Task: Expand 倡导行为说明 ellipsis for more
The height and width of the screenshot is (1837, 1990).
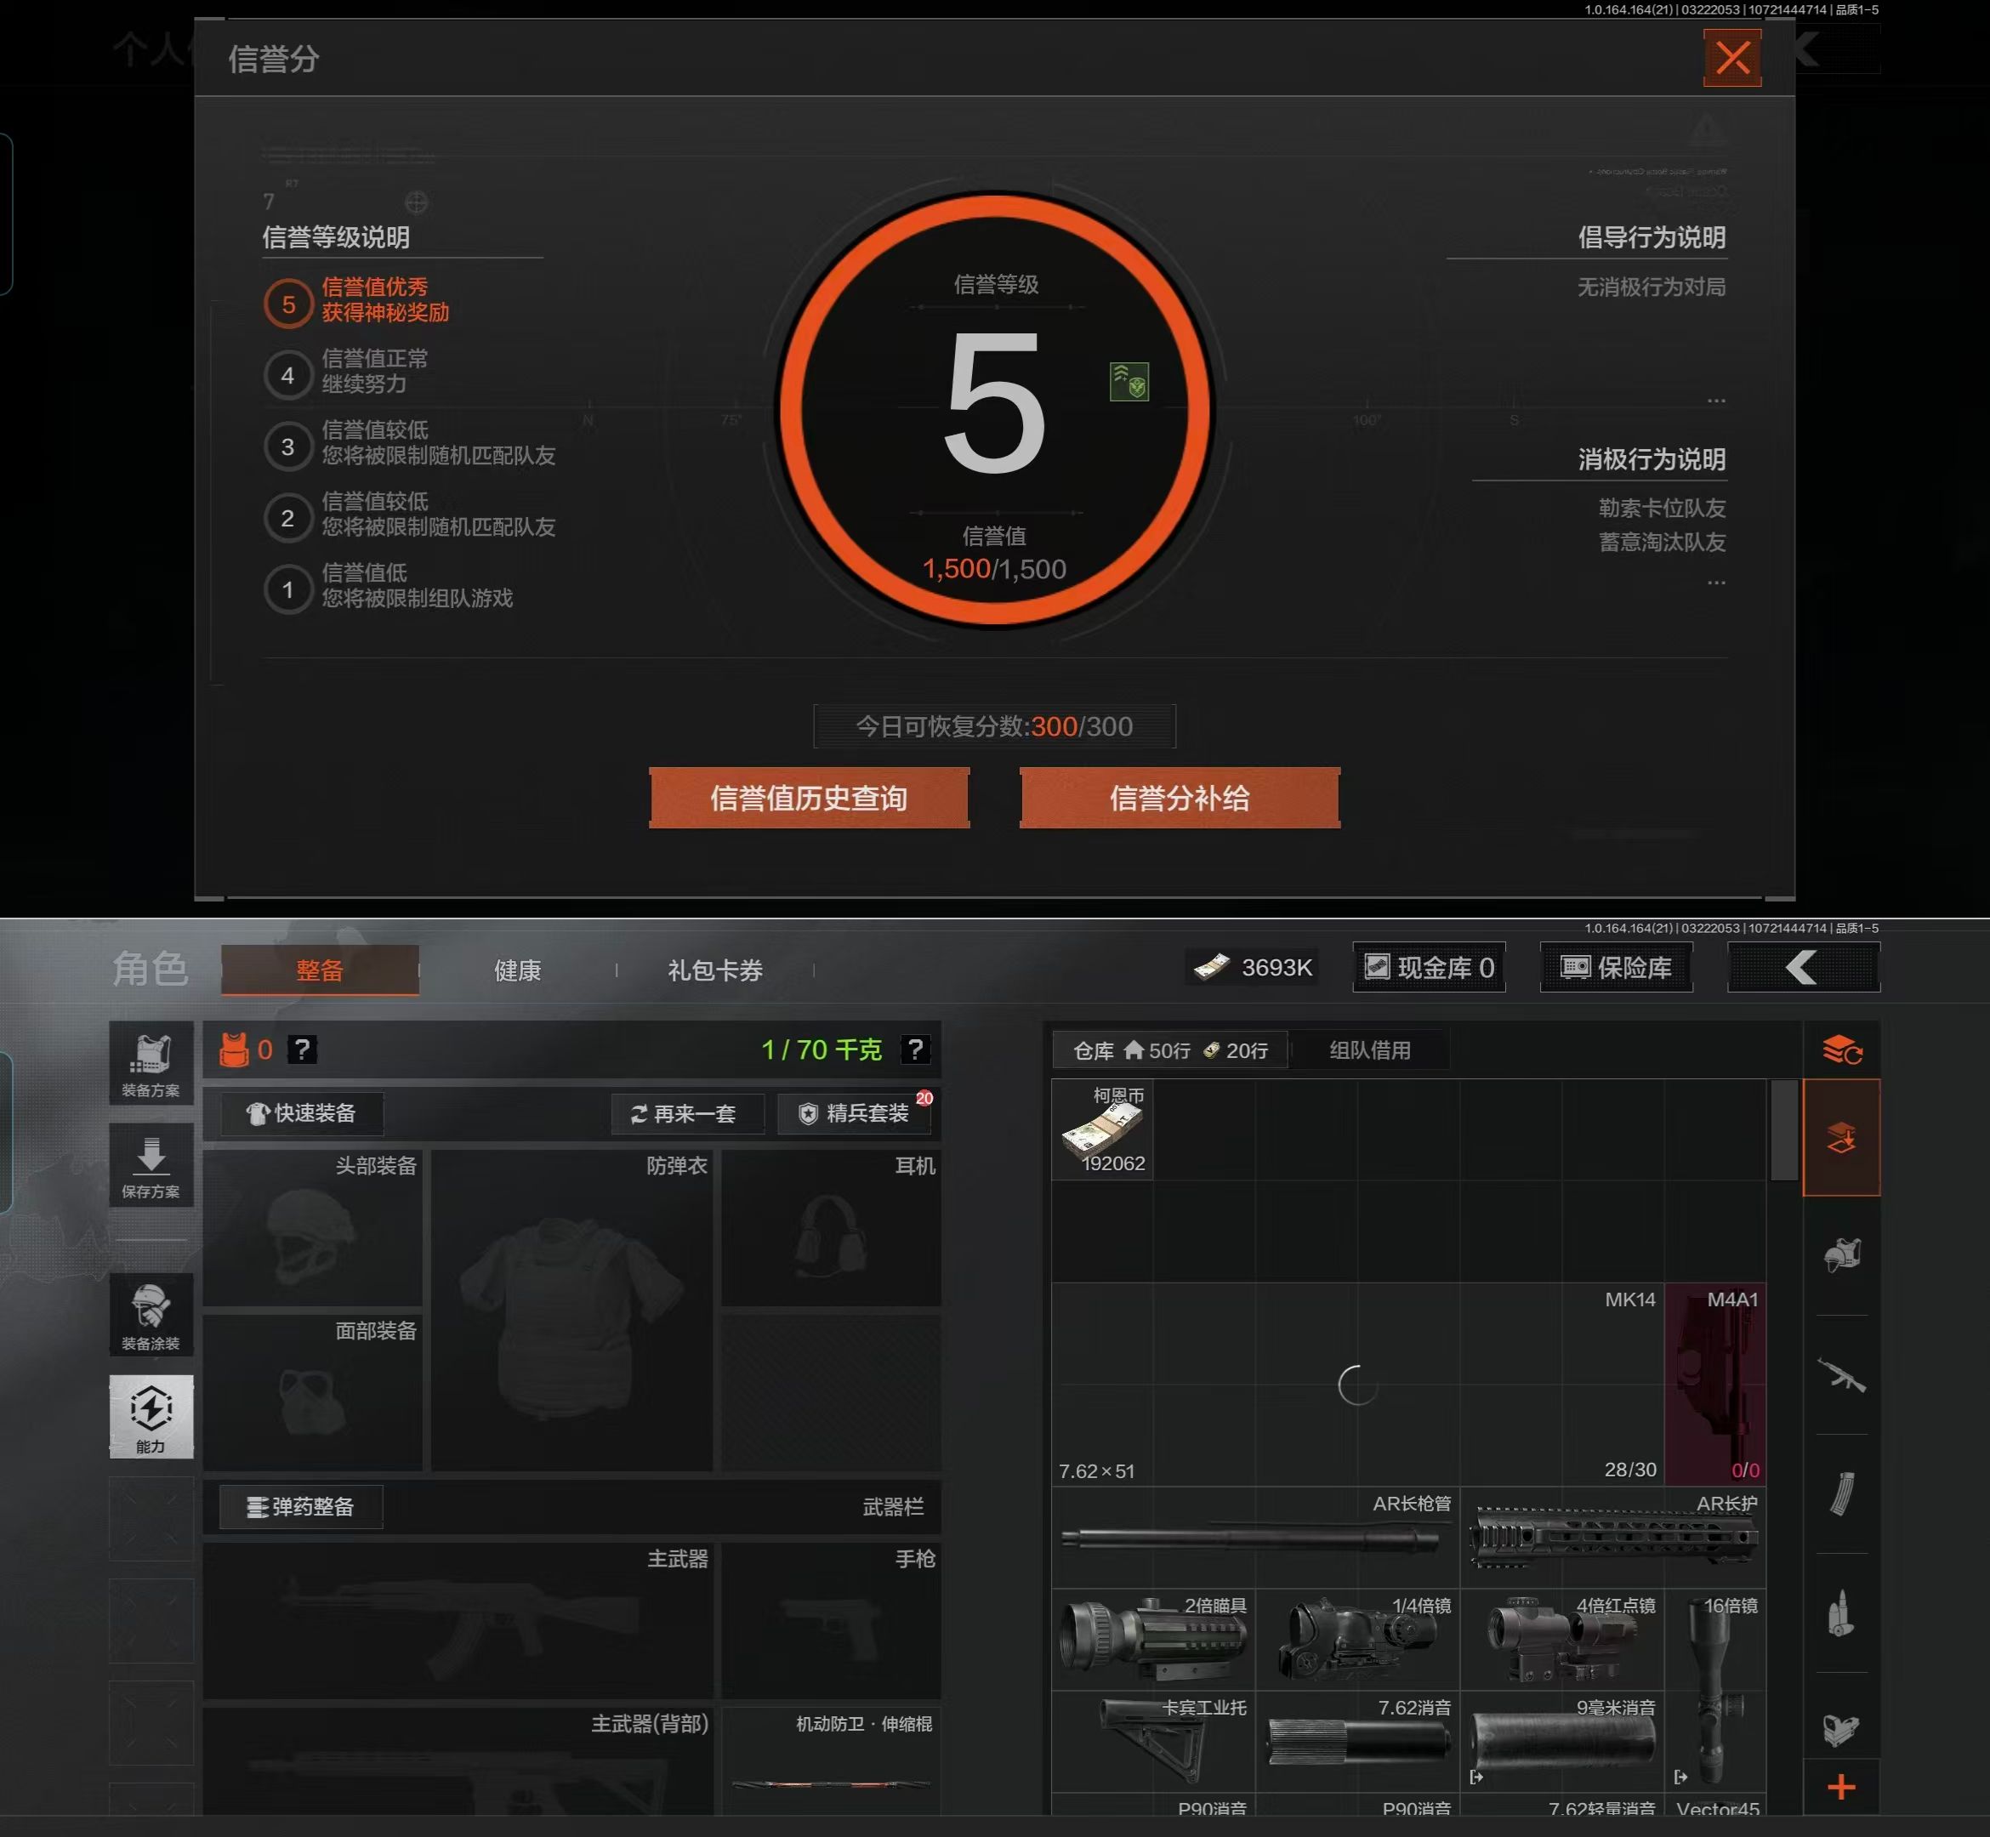Action: coord(1715,401)
